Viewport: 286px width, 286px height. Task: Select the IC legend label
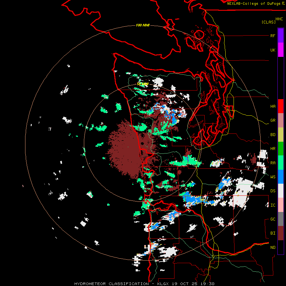pos(273,205)
